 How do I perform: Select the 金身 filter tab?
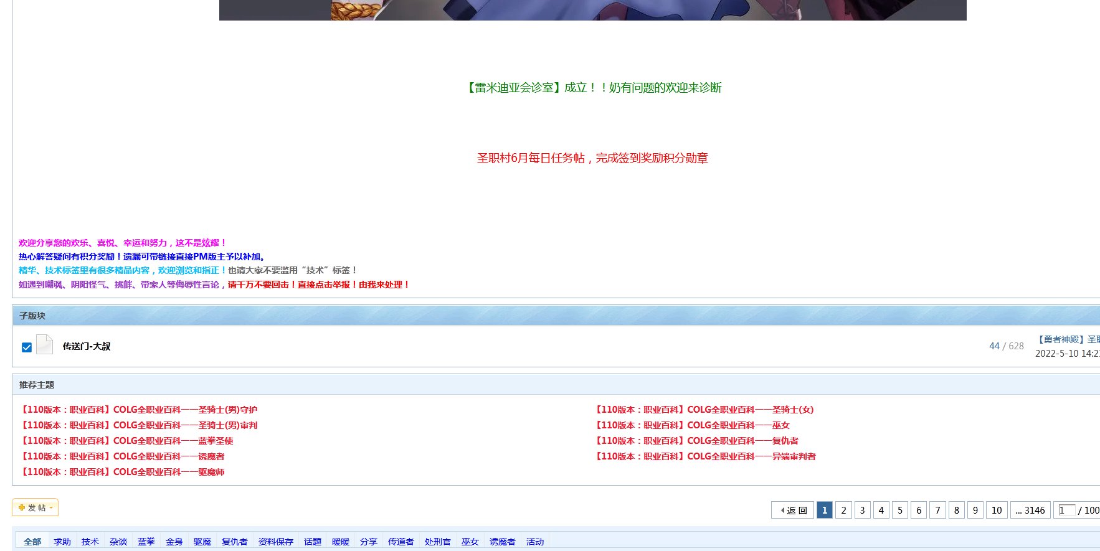coord(174,542)
